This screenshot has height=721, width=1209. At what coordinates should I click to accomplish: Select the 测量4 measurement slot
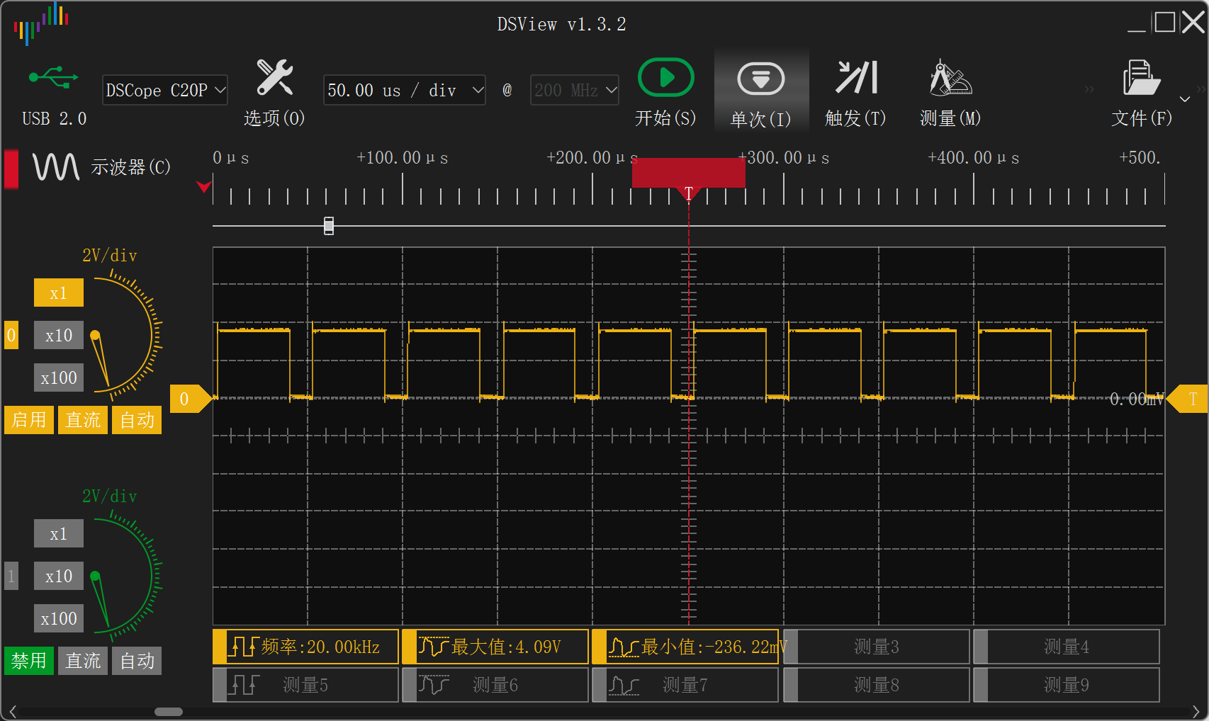tap(1067, 647)
